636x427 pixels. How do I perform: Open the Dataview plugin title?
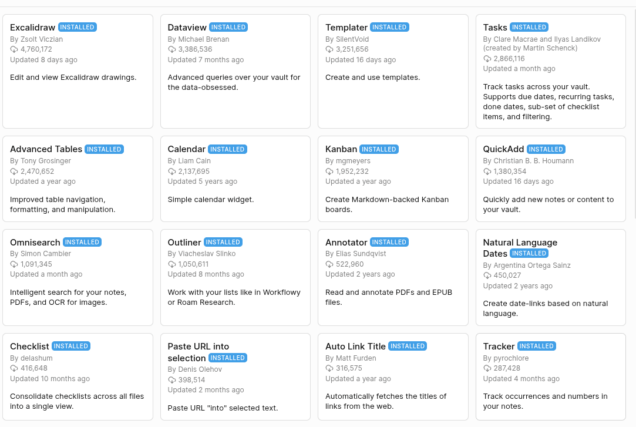pyautogui.click(x=187, y=27)
